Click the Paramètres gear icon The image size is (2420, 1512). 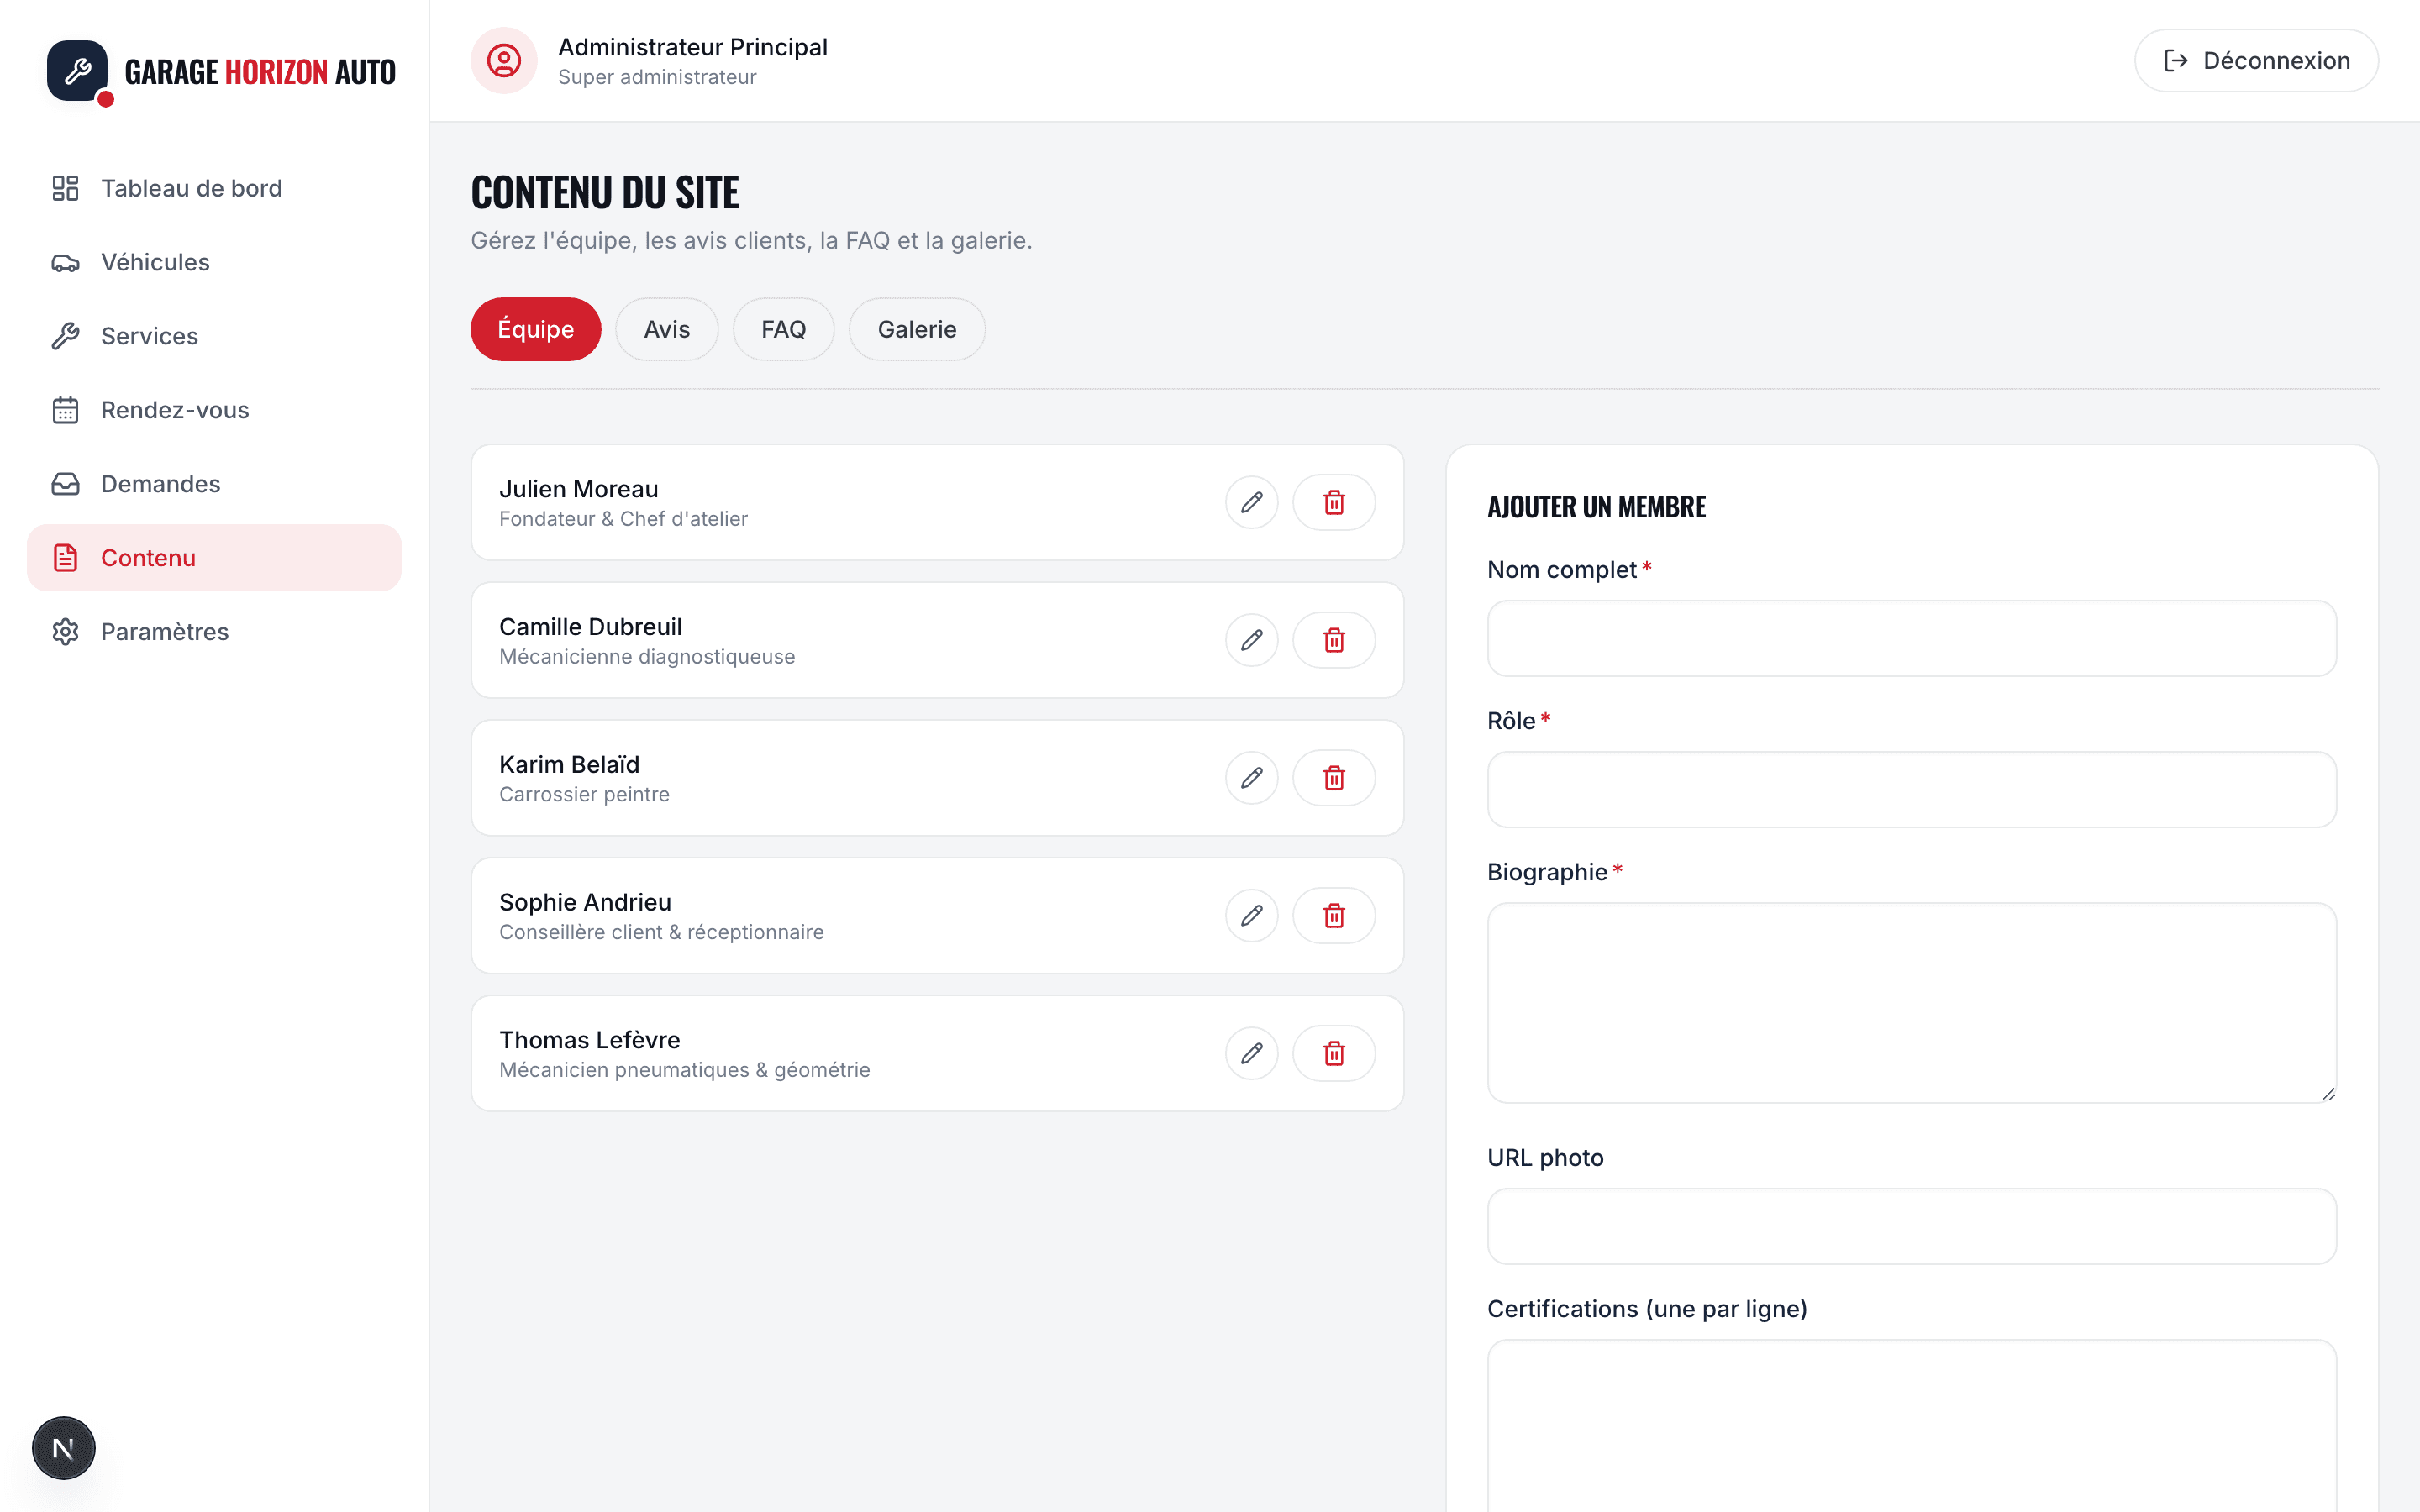(66, 632)
